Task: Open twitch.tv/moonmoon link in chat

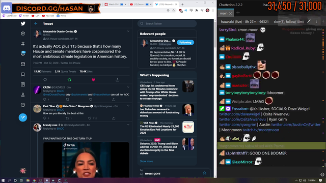Action: [261, 130]
